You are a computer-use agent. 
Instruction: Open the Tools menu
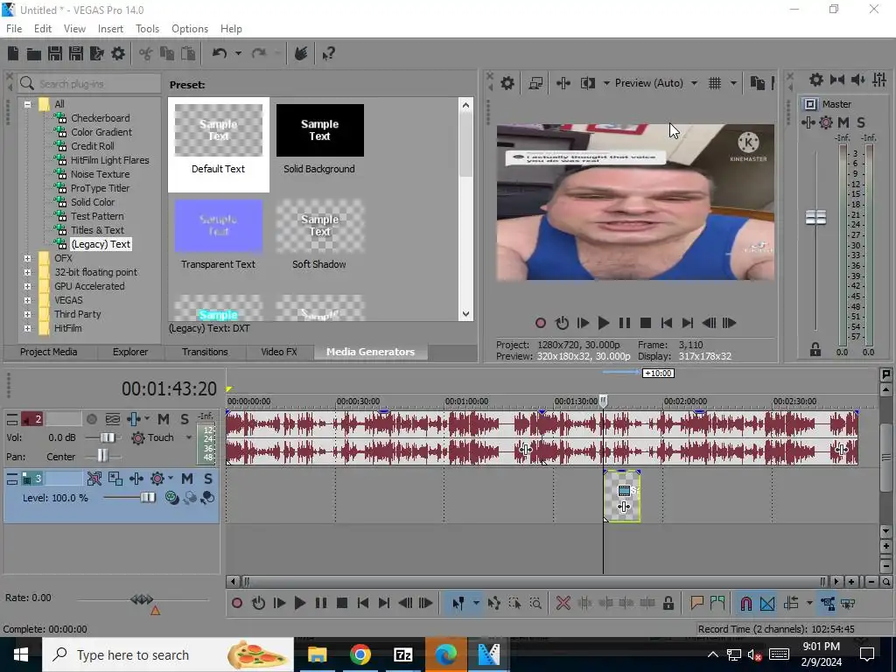[x=147, y=29]
